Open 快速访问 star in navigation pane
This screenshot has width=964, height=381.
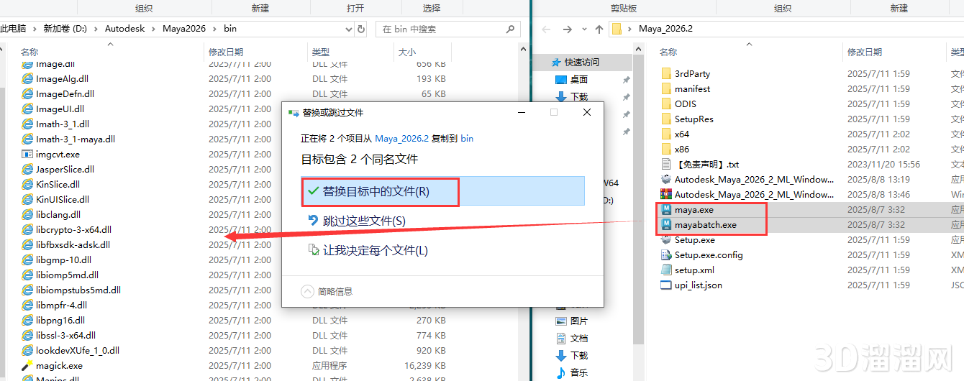555,63
